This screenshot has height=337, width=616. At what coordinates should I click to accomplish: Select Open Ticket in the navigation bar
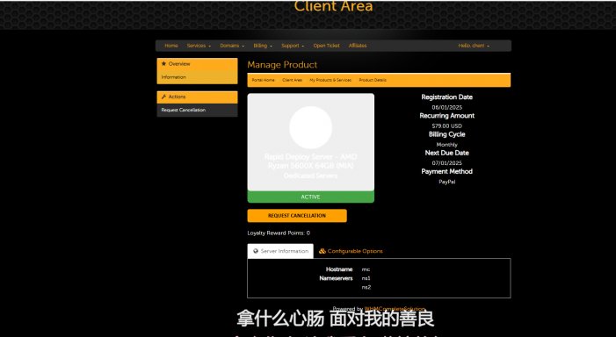pos(327,46)
